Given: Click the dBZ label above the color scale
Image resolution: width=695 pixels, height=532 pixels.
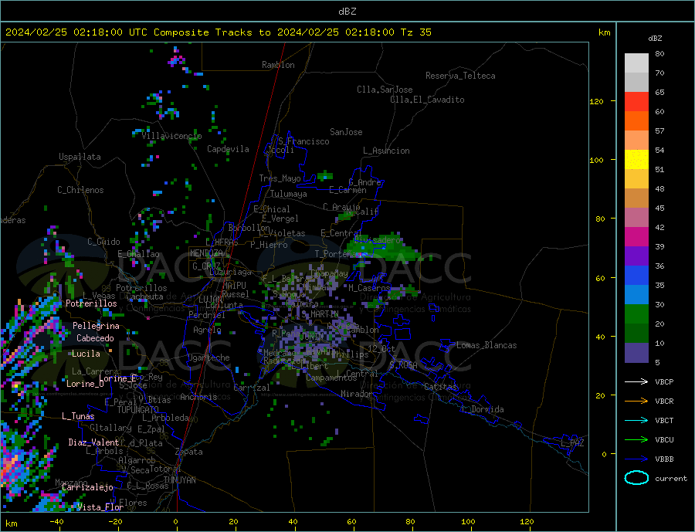Looking at the screenshot, I should coord(655,39).
